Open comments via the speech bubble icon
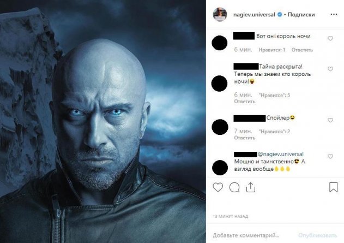Image resolution: width=344 pixels, height=243 pixels. click(234, 188)
